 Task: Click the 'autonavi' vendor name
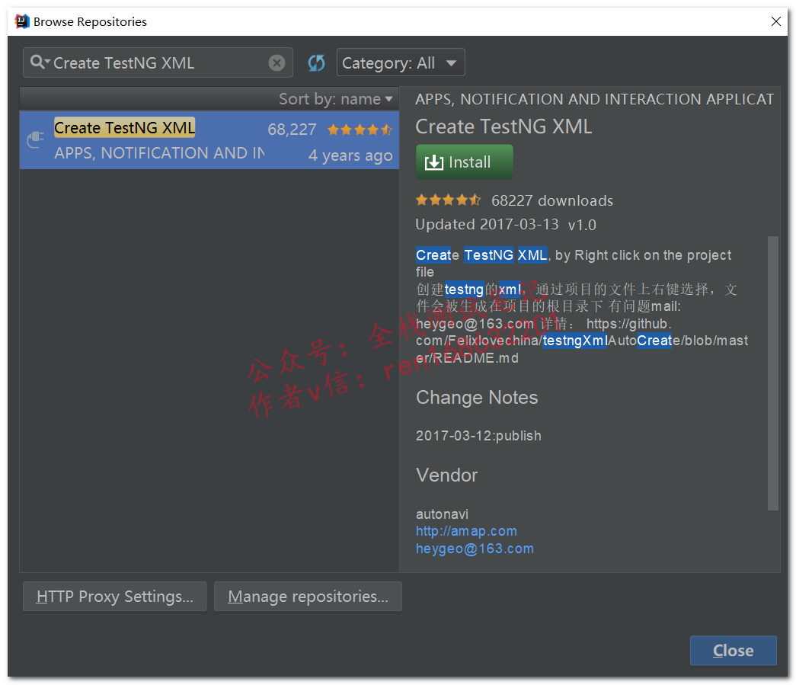[x=442, y=514]
